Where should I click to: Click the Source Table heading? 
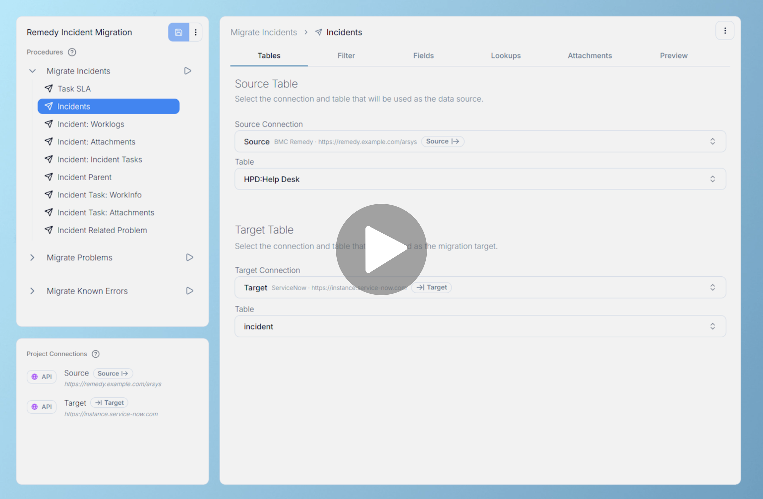pyautogui.click(x=266, y=84)
